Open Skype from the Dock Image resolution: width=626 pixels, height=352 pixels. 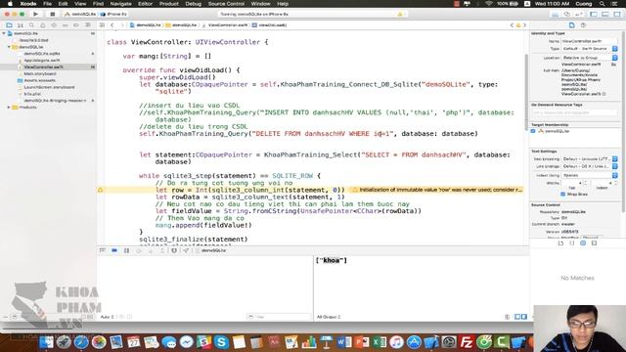coord(221,342)
